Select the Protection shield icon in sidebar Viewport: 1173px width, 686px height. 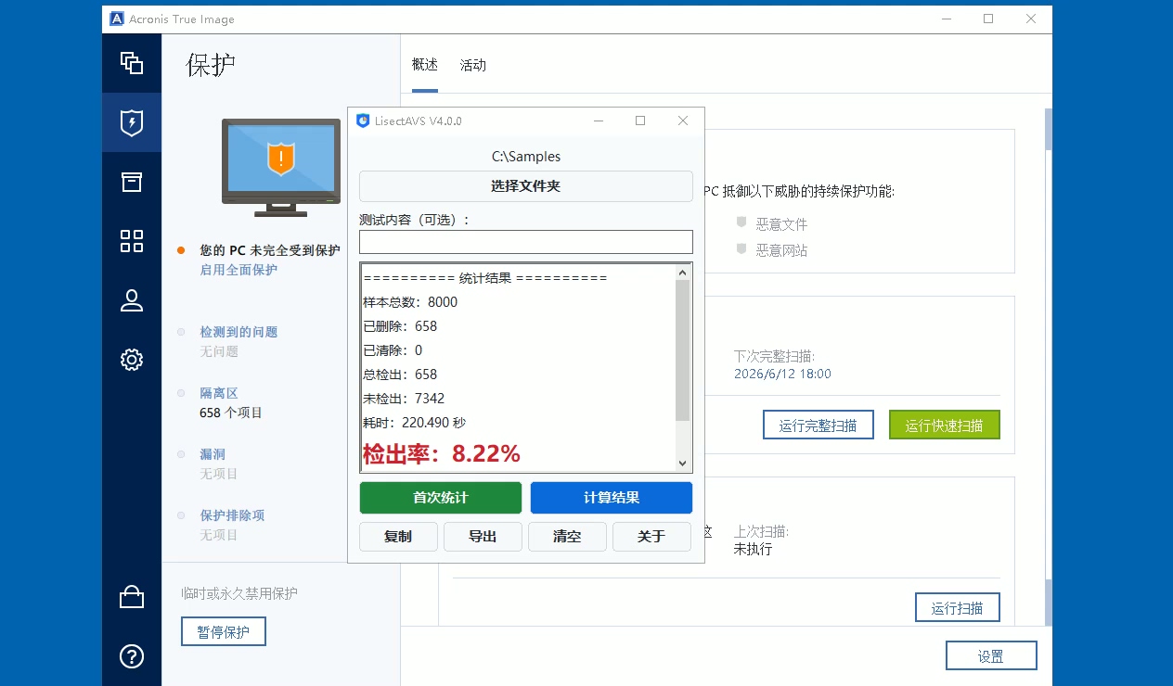point(132,122)
